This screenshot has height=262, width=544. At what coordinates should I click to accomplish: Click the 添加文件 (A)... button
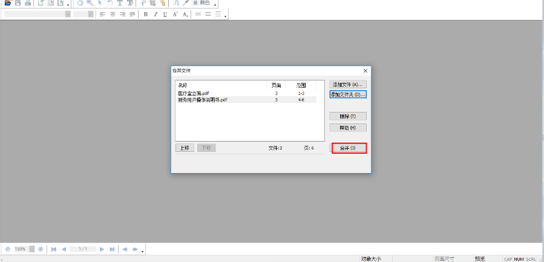coord(347,84)
